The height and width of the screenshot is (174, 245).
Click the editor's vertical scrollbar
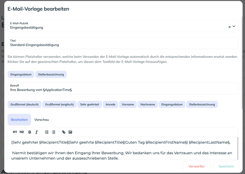(238, 148)
